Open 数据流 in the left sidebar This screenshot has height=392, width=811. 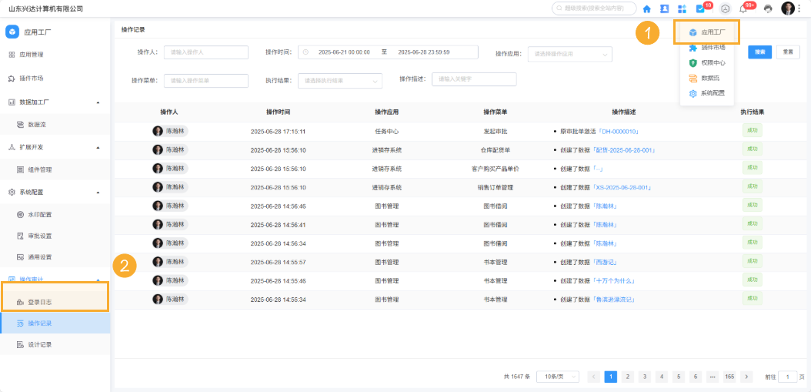(37, 125)
